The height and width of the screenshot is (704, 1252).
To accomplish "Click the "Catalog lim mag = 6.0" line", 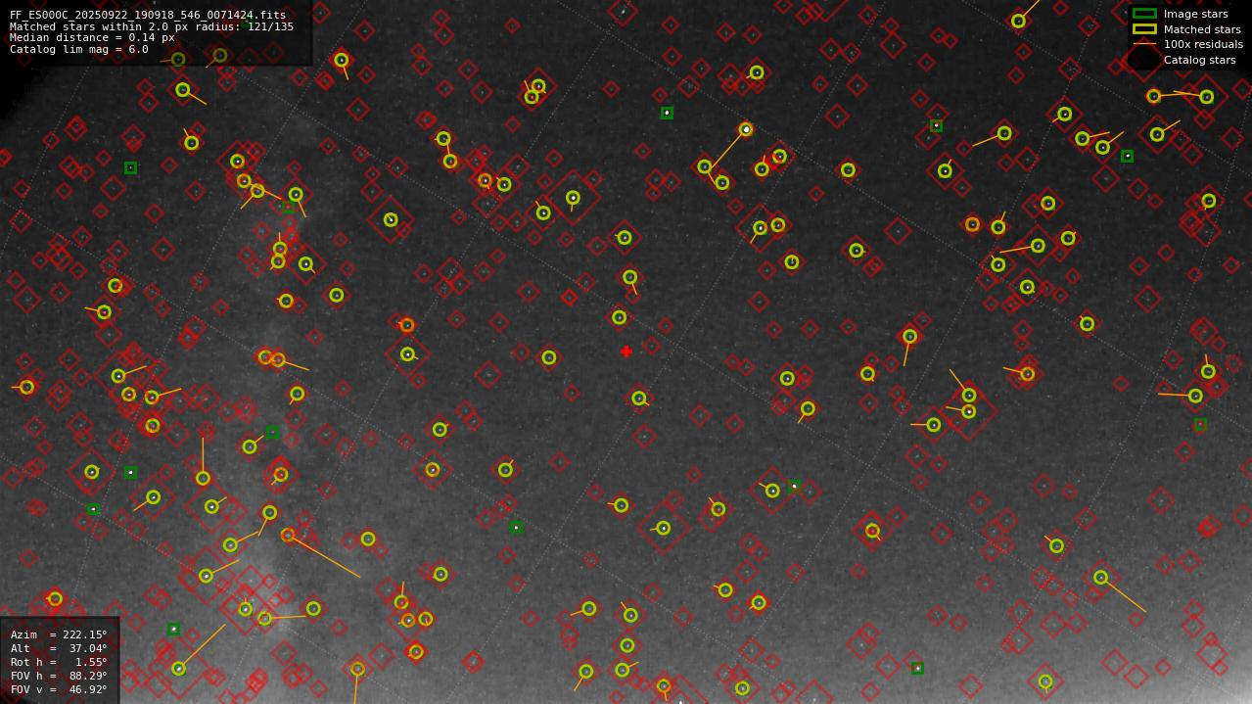I will tap(79, 49).
